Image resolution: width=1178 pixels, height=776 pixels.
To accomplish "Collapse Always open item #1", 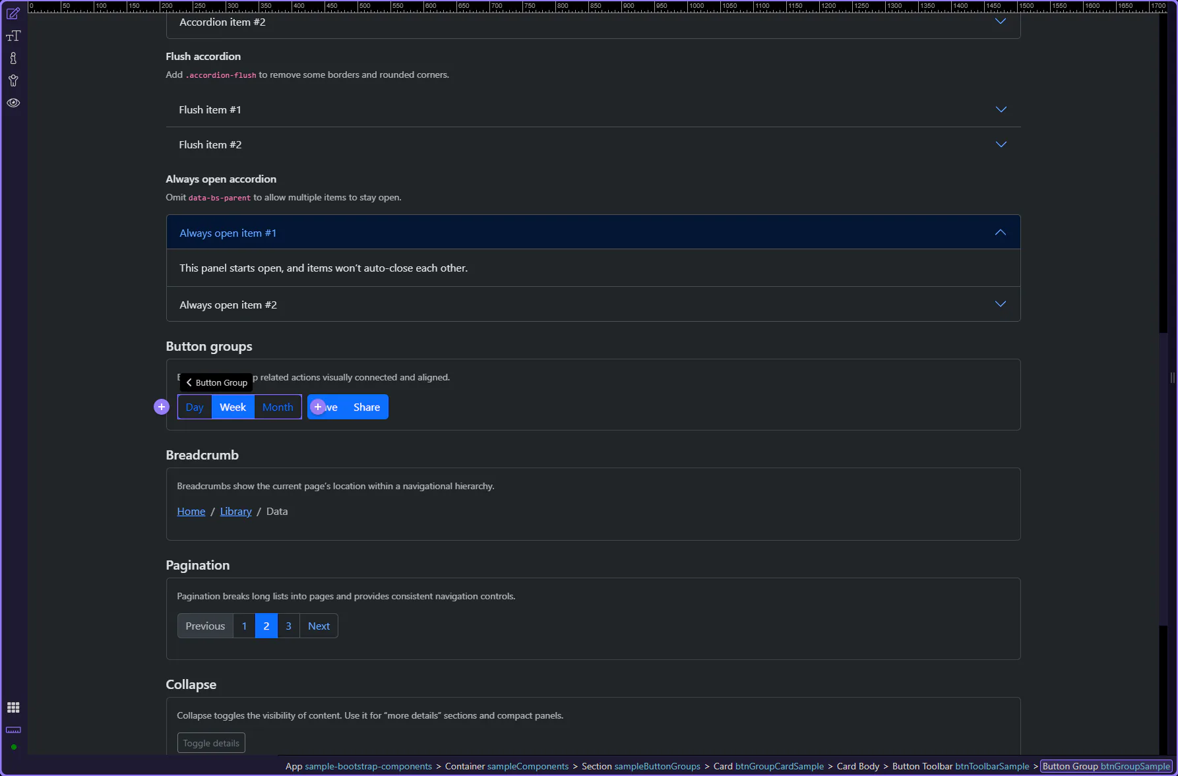I will (x=593, y=233).
